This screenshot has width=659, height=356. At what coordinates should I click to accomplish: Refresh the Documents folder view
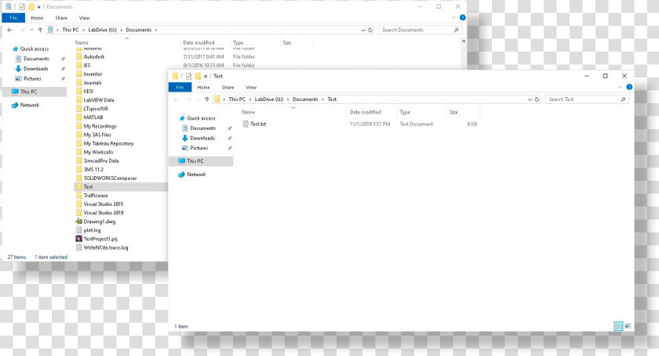(370, 30)
